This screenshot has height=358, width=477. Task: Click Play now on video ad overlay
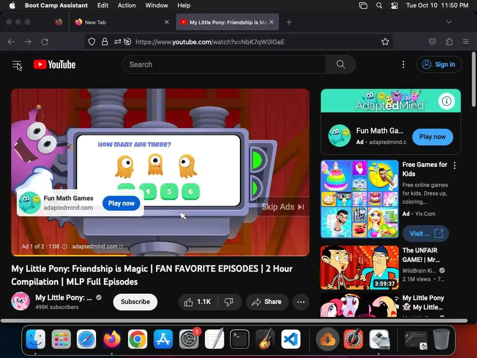point(121,203)
